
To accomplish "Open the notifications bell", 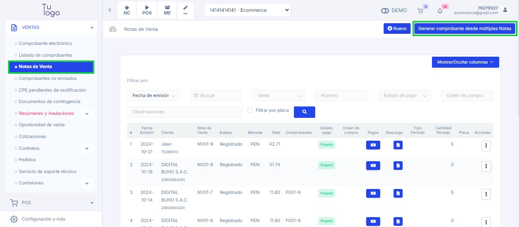I will tap(440, 11).
